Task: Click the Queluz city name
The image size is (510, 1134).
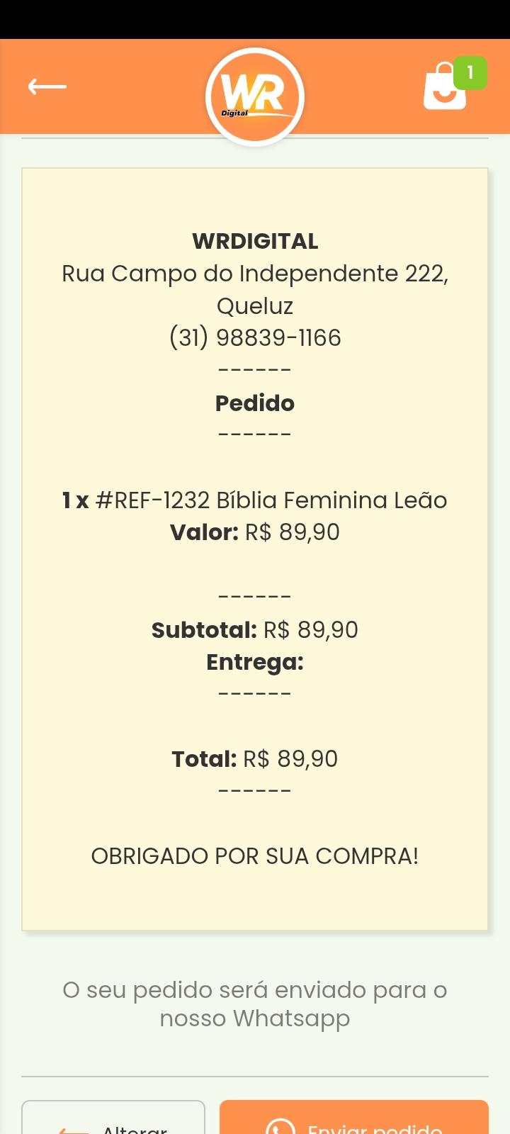Action: coord(255,306)
